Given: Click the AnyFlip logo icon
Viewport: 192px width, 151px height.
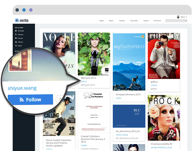Looking at the screenshot, I should point(17,20).
